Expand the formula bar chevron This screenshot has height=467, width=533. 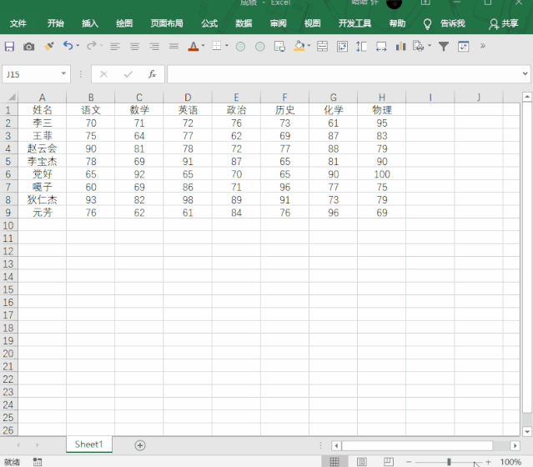pyautogui.click(x=525, y=73)
